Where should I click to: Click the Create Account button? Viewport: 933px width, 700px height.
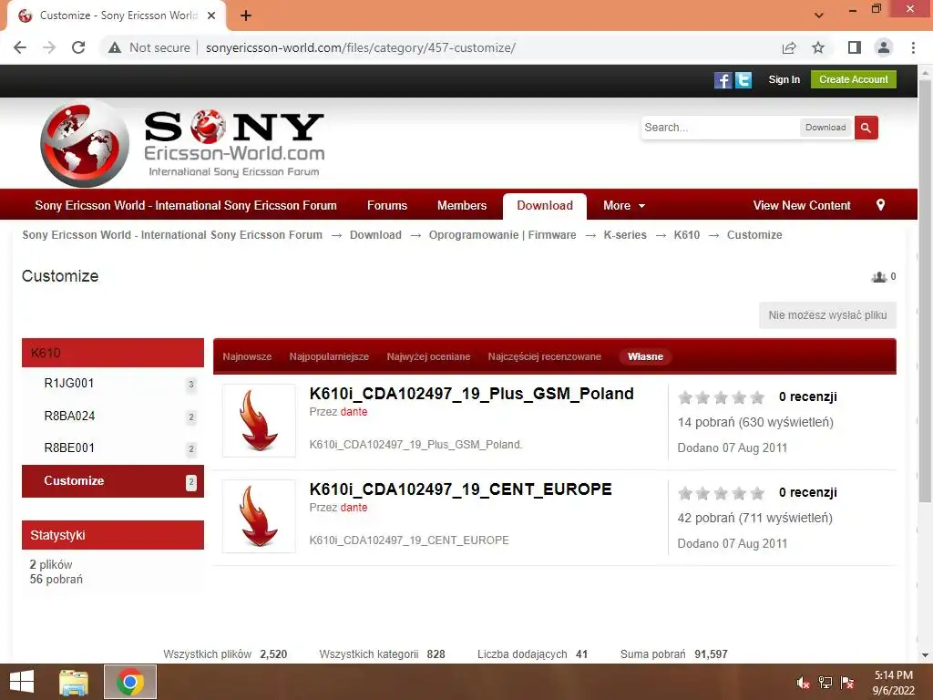pos(853,80)
